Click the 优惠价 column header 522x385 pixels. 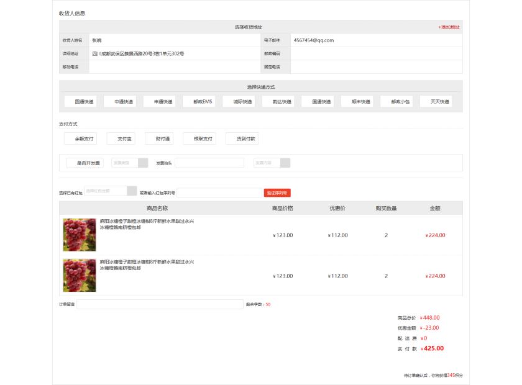point(337,208)
